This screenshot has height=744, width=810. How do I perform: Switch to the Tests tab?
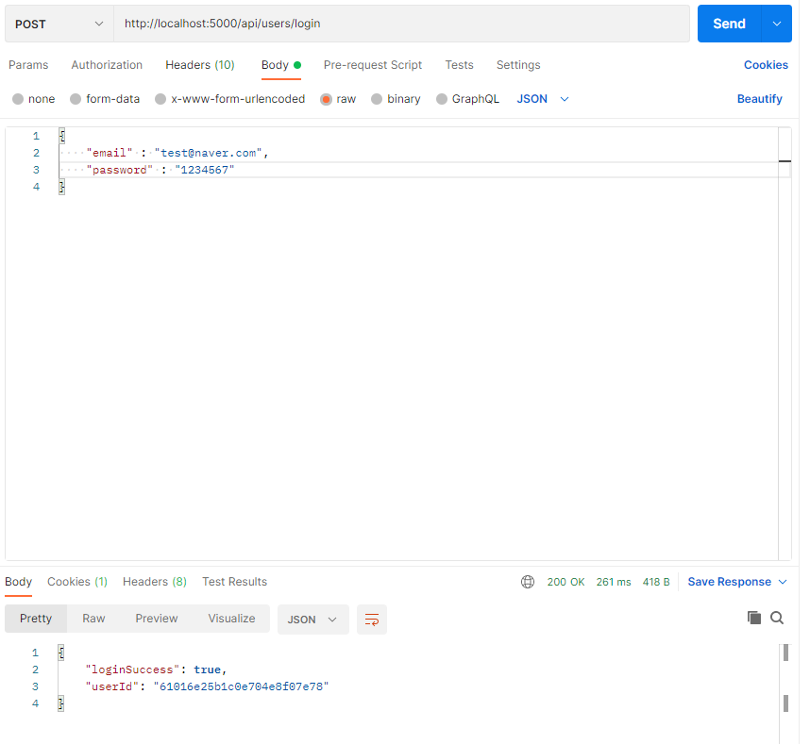pyautogui.click(x=459, y=65)
